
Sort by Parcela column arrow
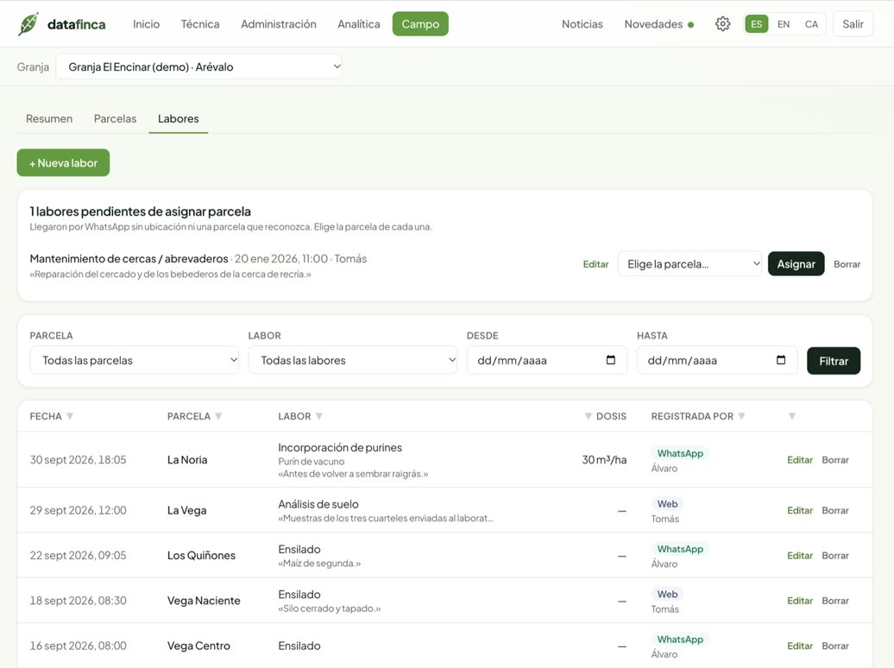tap(218, 416)
